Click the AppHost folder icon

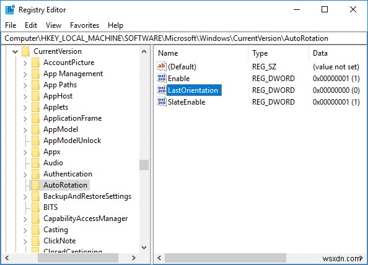35,96
